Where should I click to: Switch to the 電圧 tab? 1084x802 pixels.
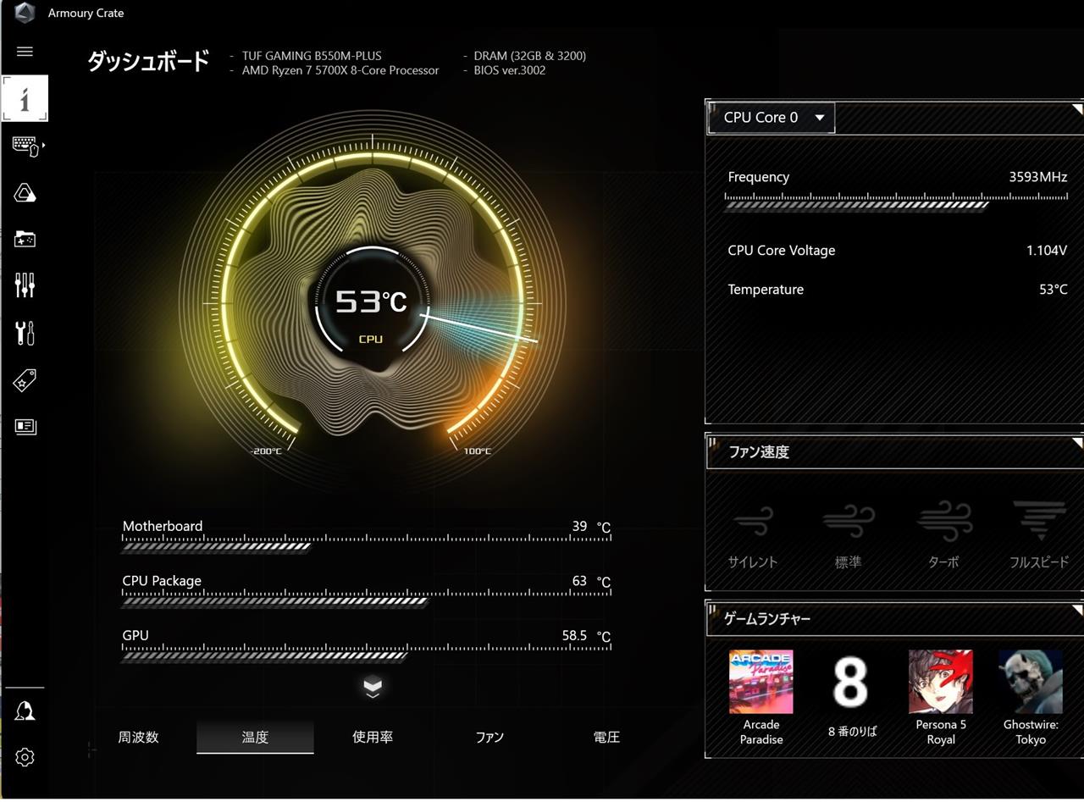606,737
